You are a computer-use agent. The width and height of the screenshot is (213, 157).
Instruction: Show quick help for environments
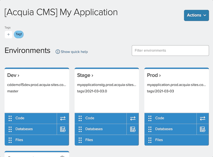coord(72,52)
